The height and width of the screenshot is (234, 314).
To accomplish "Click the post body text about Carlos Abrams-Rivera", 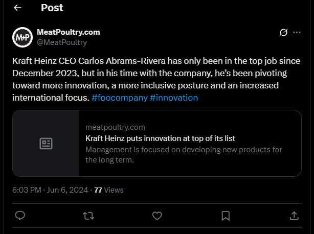I will tap(156, 79).
